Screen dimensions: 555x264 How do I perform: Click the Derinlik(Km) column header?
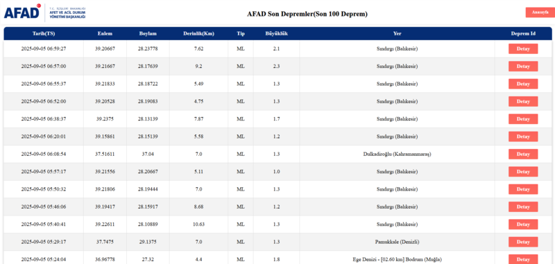(x=198, y=33)
